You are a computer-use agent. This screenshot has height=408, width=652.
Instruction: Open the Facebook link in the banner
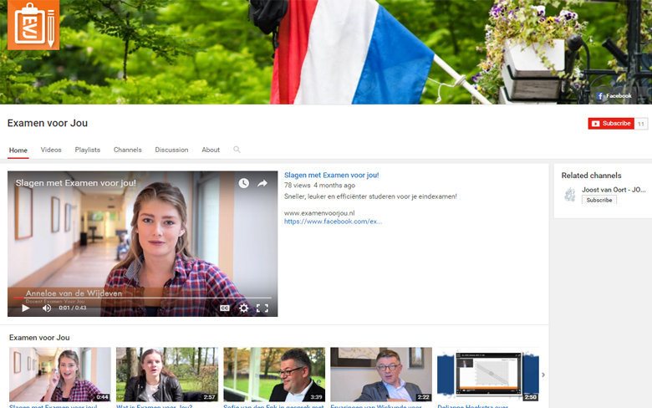click(614, 95)
